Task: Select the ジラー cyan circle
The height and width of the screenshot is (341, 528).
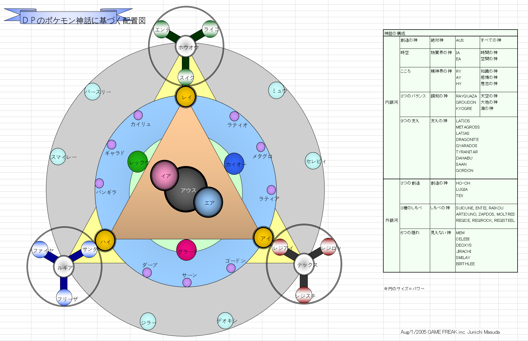Action: pyautogui.click(x=148, y=321)
